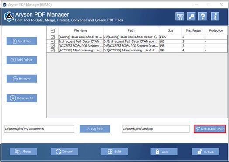Click size value 195
This screenshot has height=162, width=229.
162,46
